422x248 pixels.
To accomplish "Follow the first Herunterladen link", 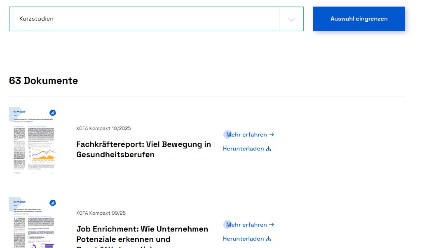I will click(x=243, y=148).
